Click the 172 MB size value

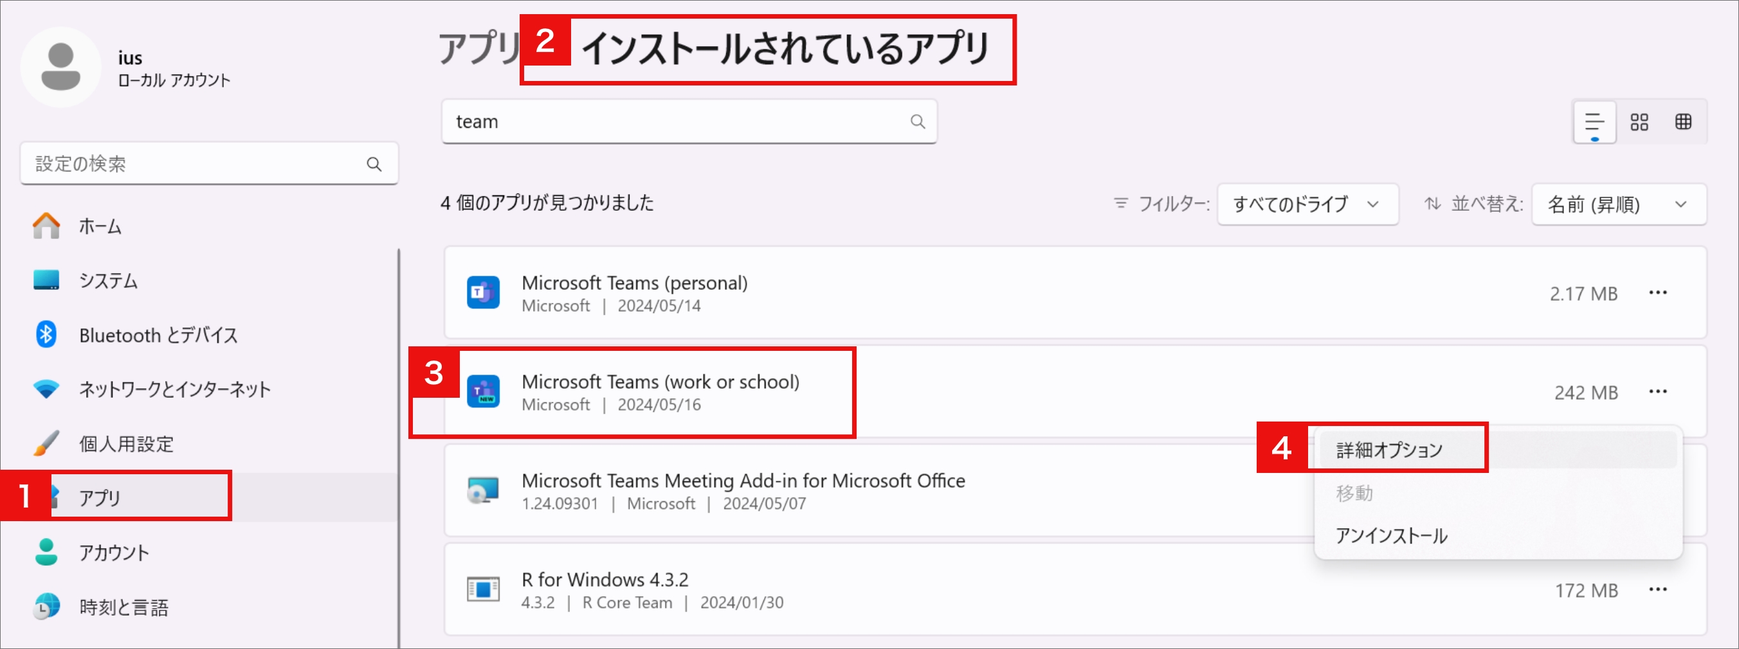click(1587, 591)
